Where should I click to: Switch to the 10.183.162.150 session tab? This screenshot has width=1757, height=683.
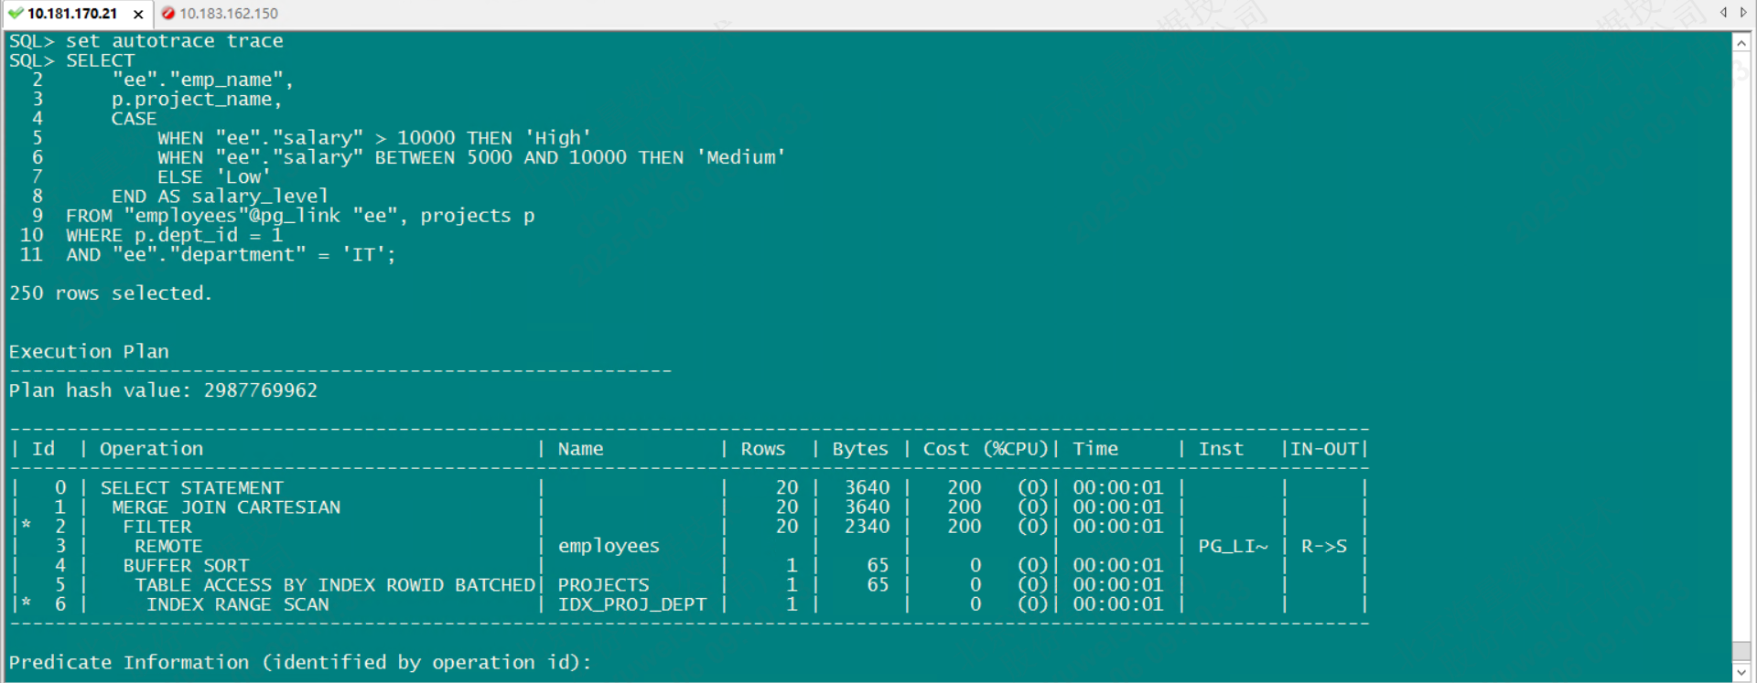228,14
